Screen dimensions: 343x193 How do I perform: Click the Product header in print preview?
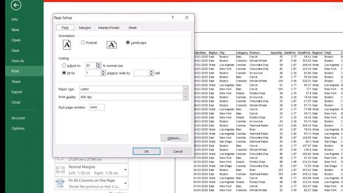coord(255,53)
